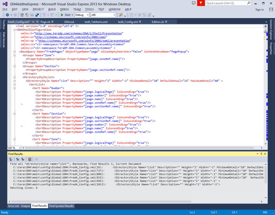Screen dimensions: 275x215
Task: Close the fred4_Config.xml document tab
Action: pyautogui.click(x=37, y=22)
